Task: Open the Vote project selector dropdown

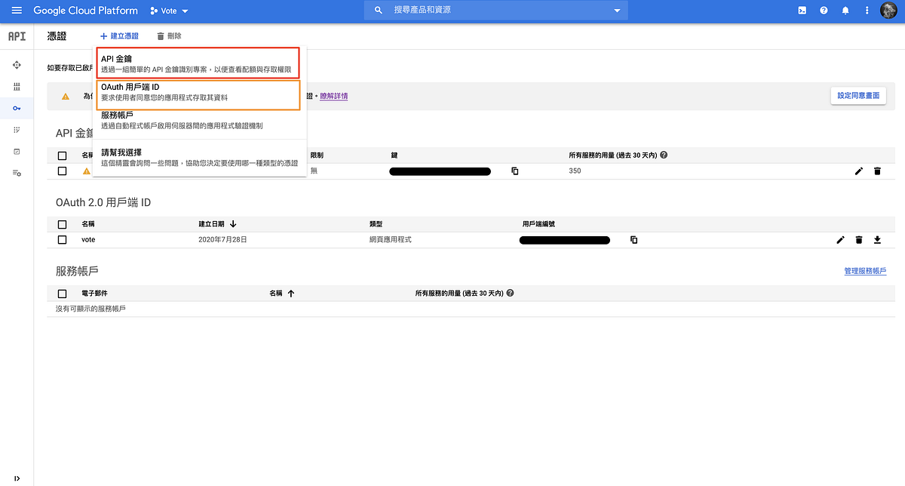Action: click(167, 10)
